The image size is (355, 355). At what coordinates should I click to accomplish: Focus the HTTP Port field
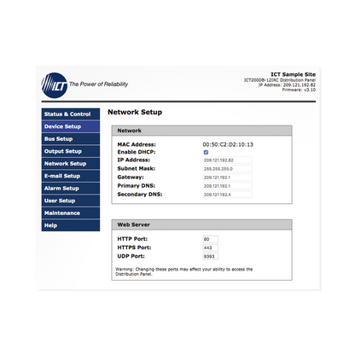[x=211, y=239]
